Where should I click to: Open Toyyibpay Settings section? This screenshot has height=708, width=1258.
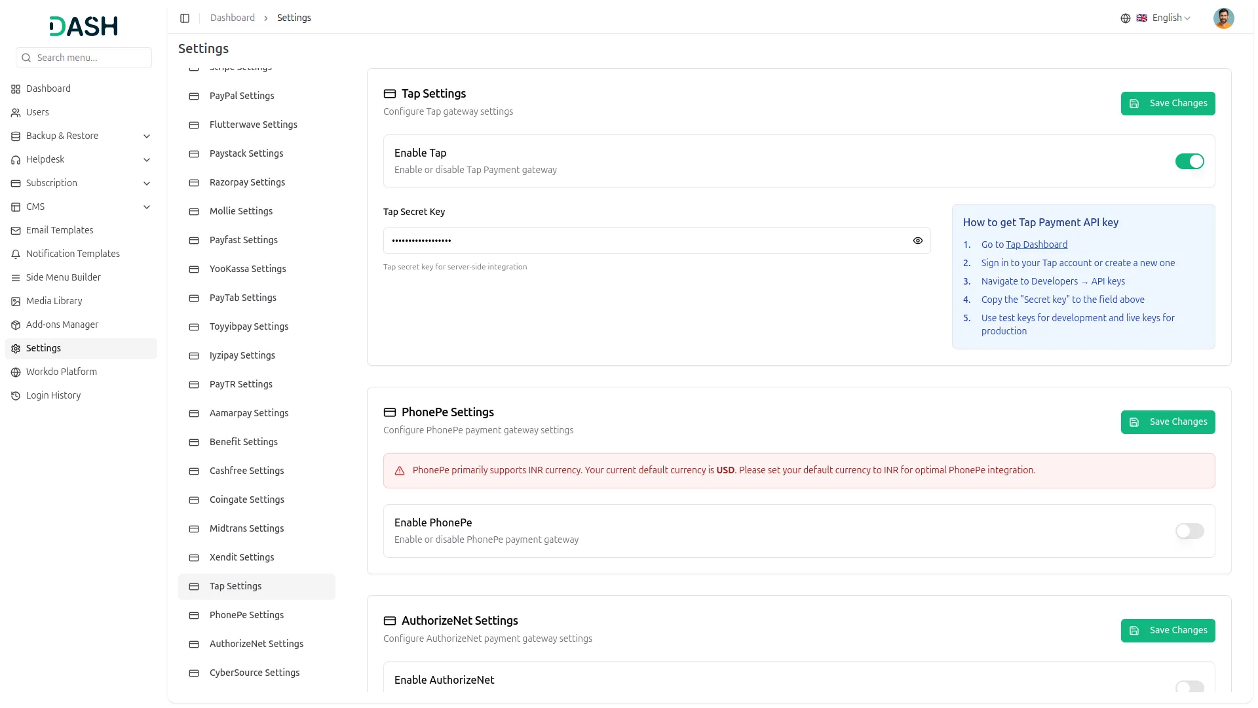[257, 327]
